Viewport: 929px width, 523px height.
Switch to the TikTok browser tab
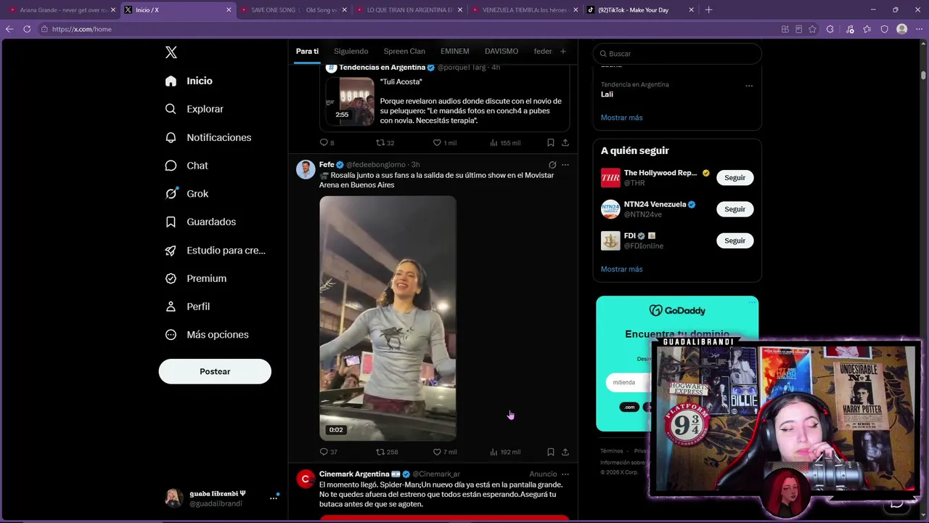(639, 10)
